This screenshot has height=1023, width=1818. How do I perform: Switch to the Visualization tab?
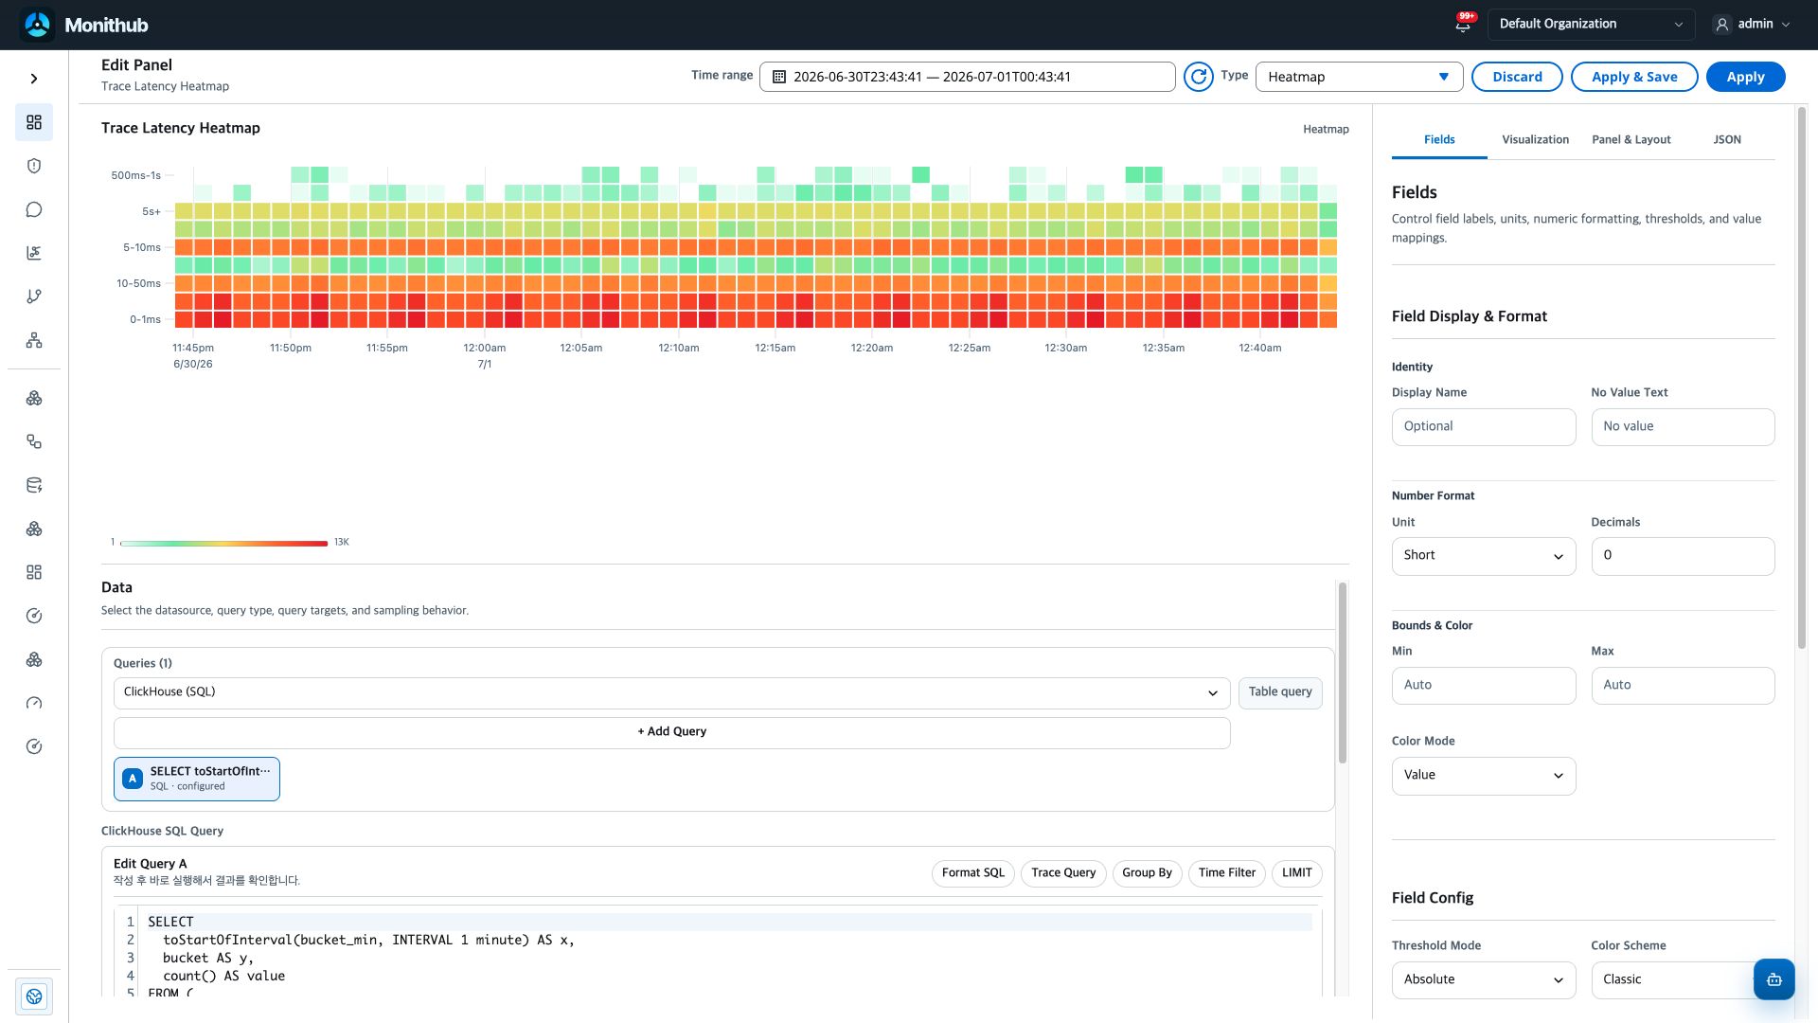coord(1535,139)
